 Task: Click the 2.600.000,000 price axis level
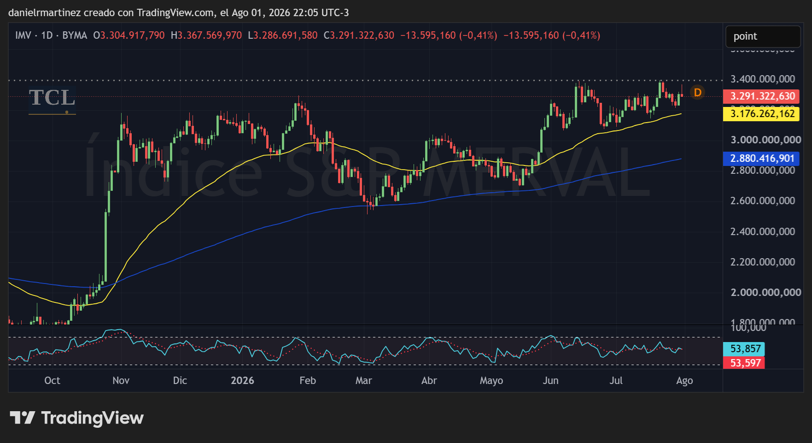[763, 201]
